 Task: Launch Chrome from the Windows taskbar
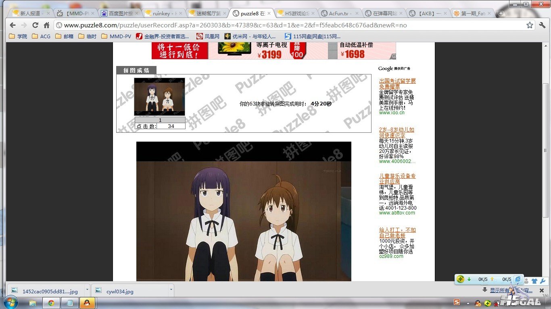click(51, 303)
